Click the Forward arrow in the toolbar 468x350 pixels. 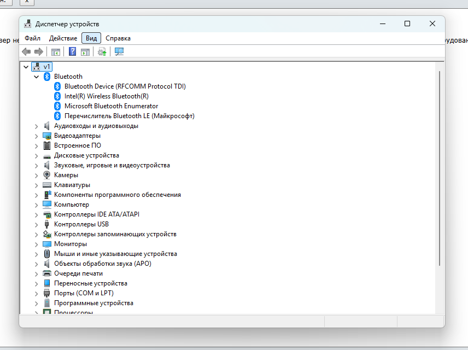point(38,51)
